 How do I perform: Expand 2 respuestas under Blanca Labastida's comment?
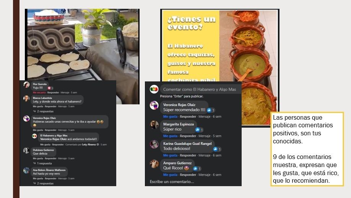44,111
